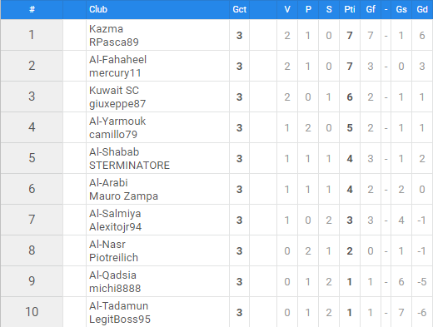Image resolution: width=433 pixels, height=327 pixels.
Task: Select the V wins column header
Action: [287, 9]
